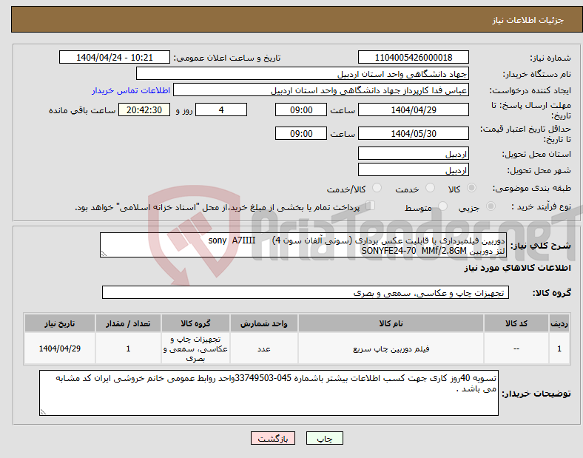583x458 pixels.
Task: Click the delivery province field اردبیل
Action: pos(413,154)
